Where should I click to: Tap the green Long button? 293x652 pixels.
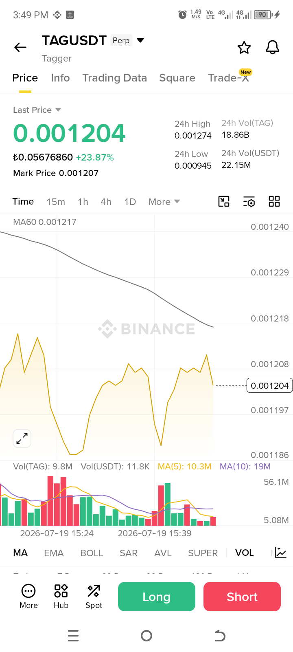click(157, 597)
